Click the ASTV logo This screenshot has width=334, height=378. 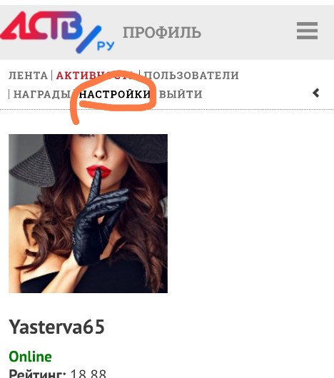[57, 32]
